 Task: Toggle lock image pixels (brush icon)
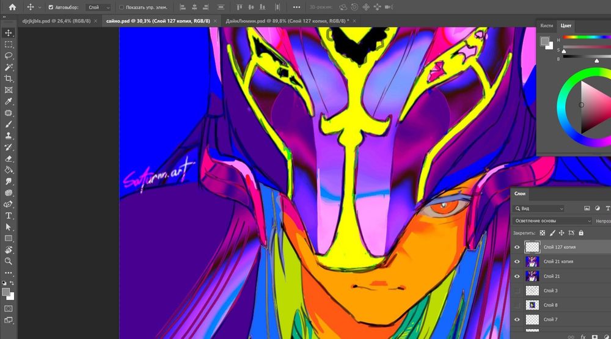tap(552, 233)
